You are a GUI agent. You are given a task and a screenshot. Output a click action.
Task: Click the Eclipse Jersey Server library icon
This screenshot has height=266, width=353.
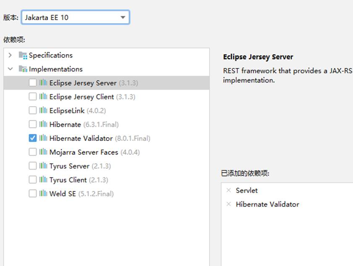[x=43, y=83]
